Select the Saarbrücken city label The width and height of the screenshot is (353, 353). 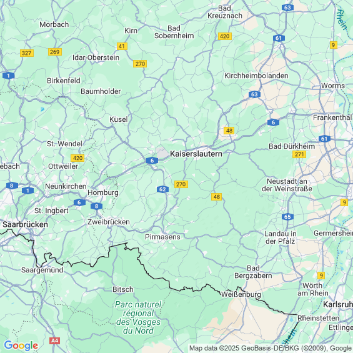pos(25,224)
